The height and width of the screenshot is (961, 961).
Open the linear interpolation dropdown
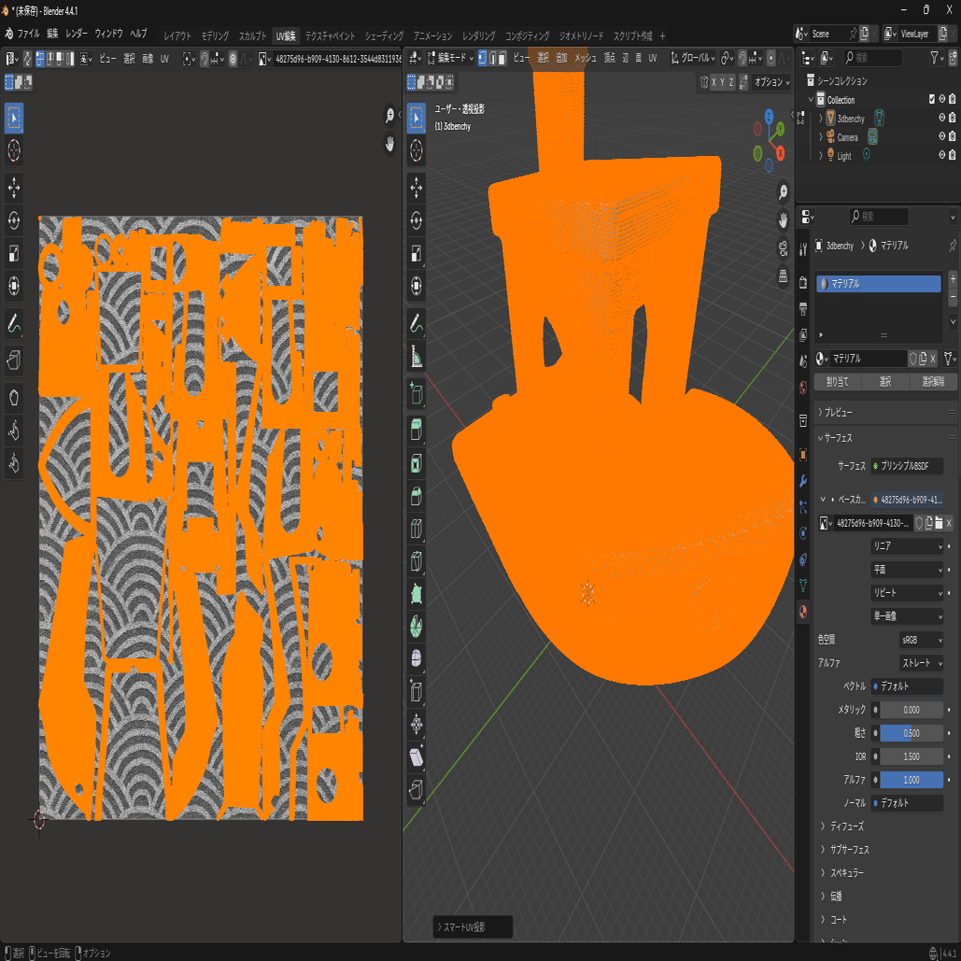pyautogui.click(x=907, y=546)
